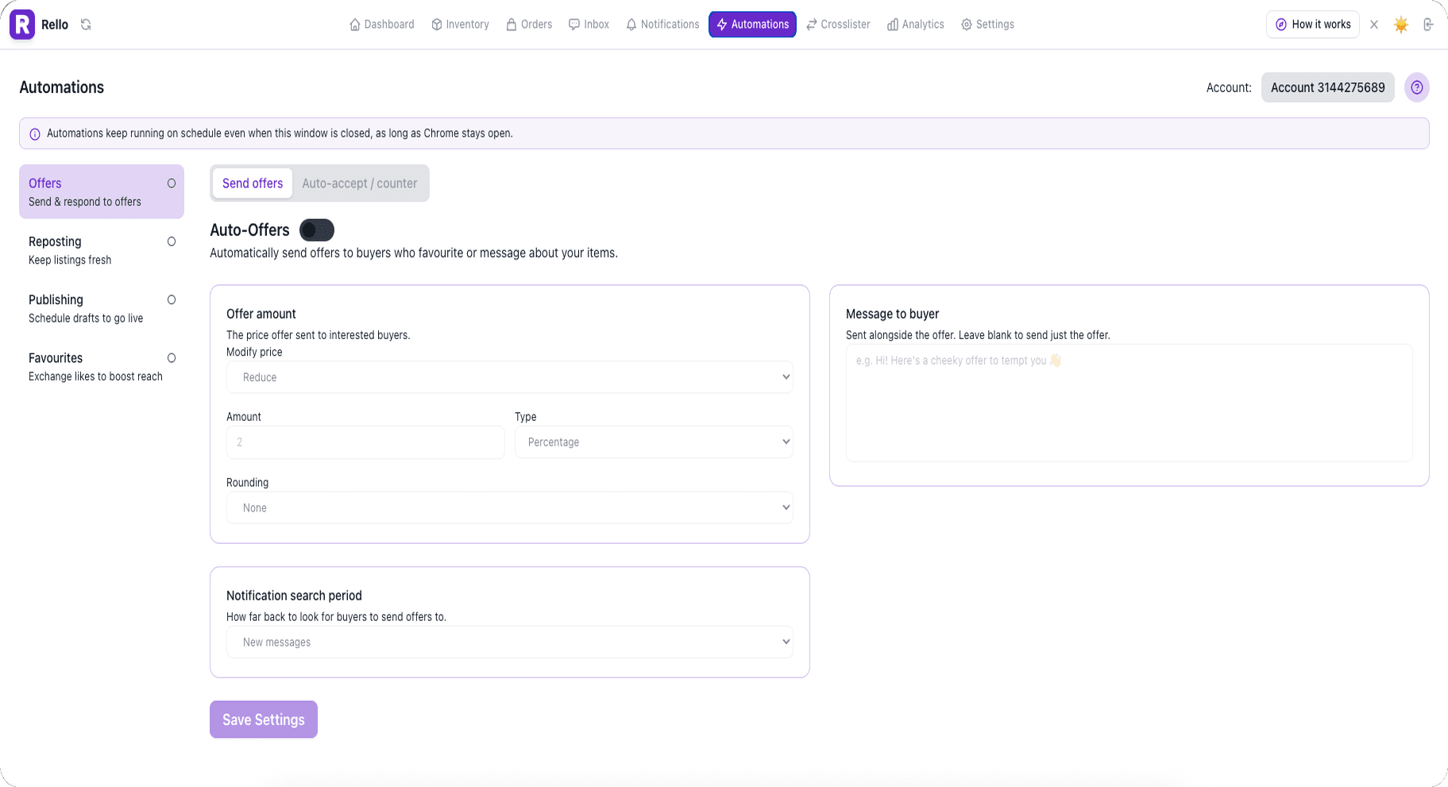Click the How it works button
The image size is (1448, 787).
pyautogui.click(x=1313, y=25)
